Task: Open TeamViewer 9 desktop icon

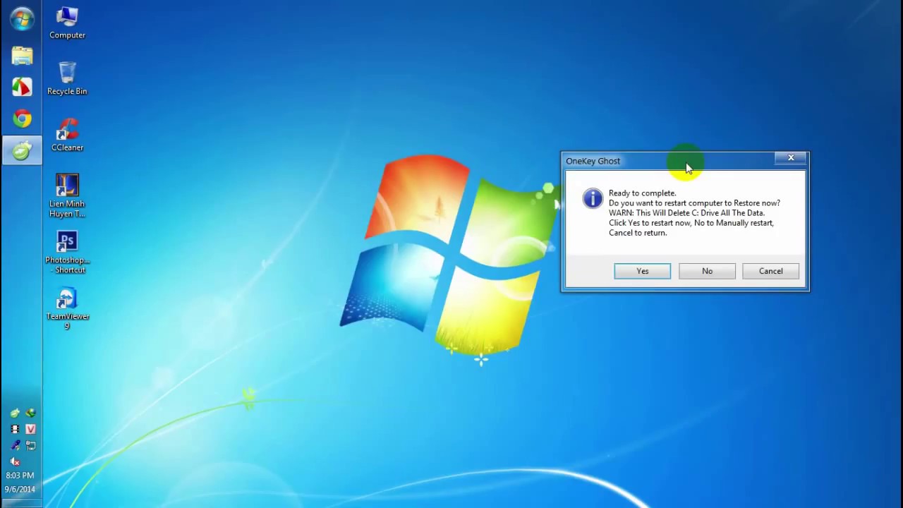Action: coord(67,308)
